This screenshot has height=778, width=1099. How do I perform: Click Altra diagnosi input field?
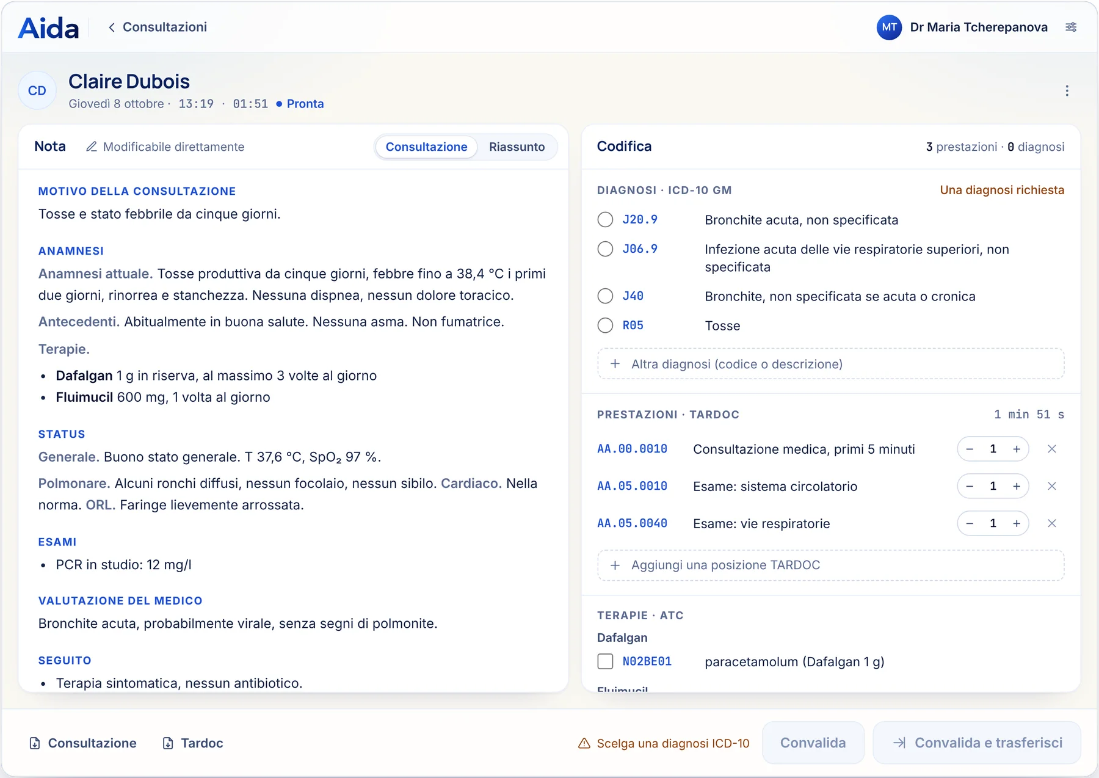(830, 364)
